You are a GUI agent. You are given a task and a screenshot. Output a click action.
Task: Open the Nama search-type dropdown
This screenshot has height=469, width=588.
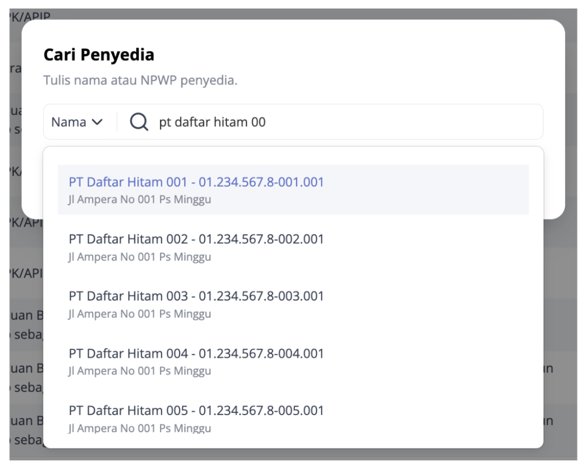click(x=77, y=122)
